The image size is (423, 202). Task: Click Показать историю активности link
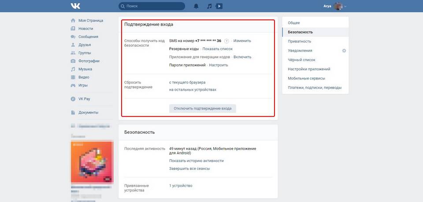coord(197,161)
